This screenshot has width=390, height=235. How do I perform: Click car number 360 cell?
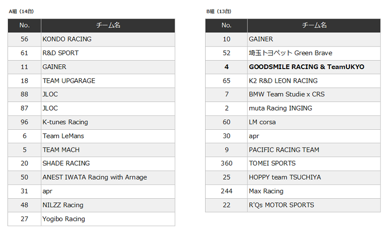[226, 164]
